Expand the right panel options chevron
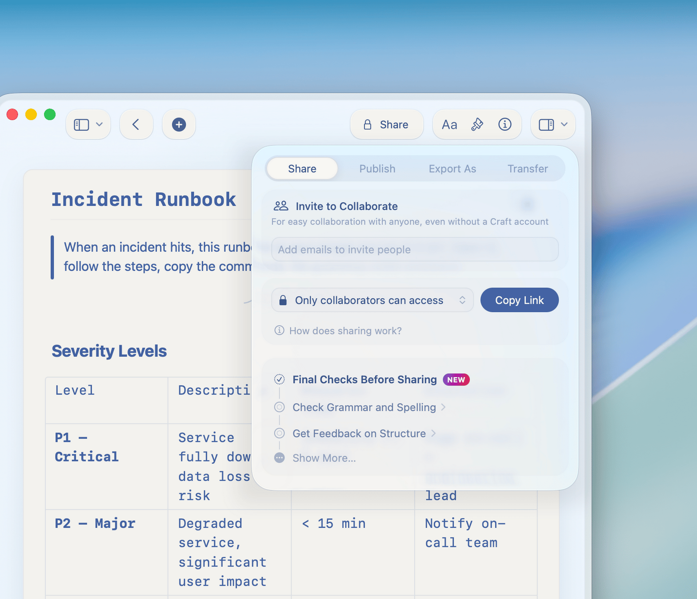The image size is (697, 599). 564,125
